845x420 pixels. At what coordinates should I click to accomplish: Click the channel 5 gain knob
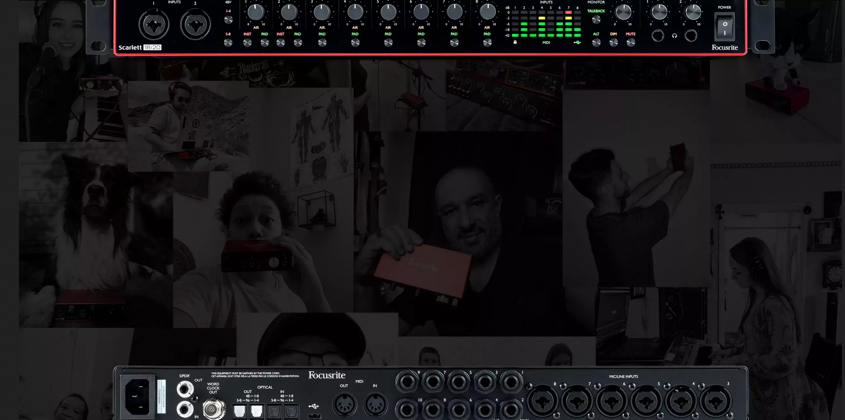pyautogui.click(x=388, y=12)
